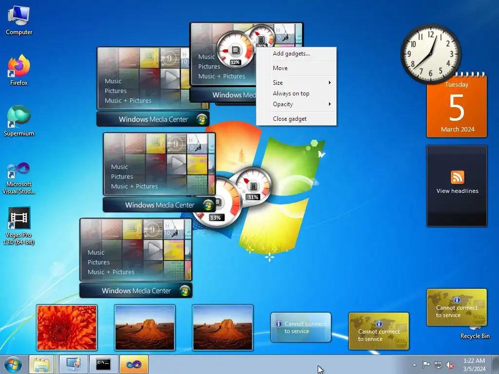
Task: Click View headlines in the feed gadget
Action: point(457,191)
